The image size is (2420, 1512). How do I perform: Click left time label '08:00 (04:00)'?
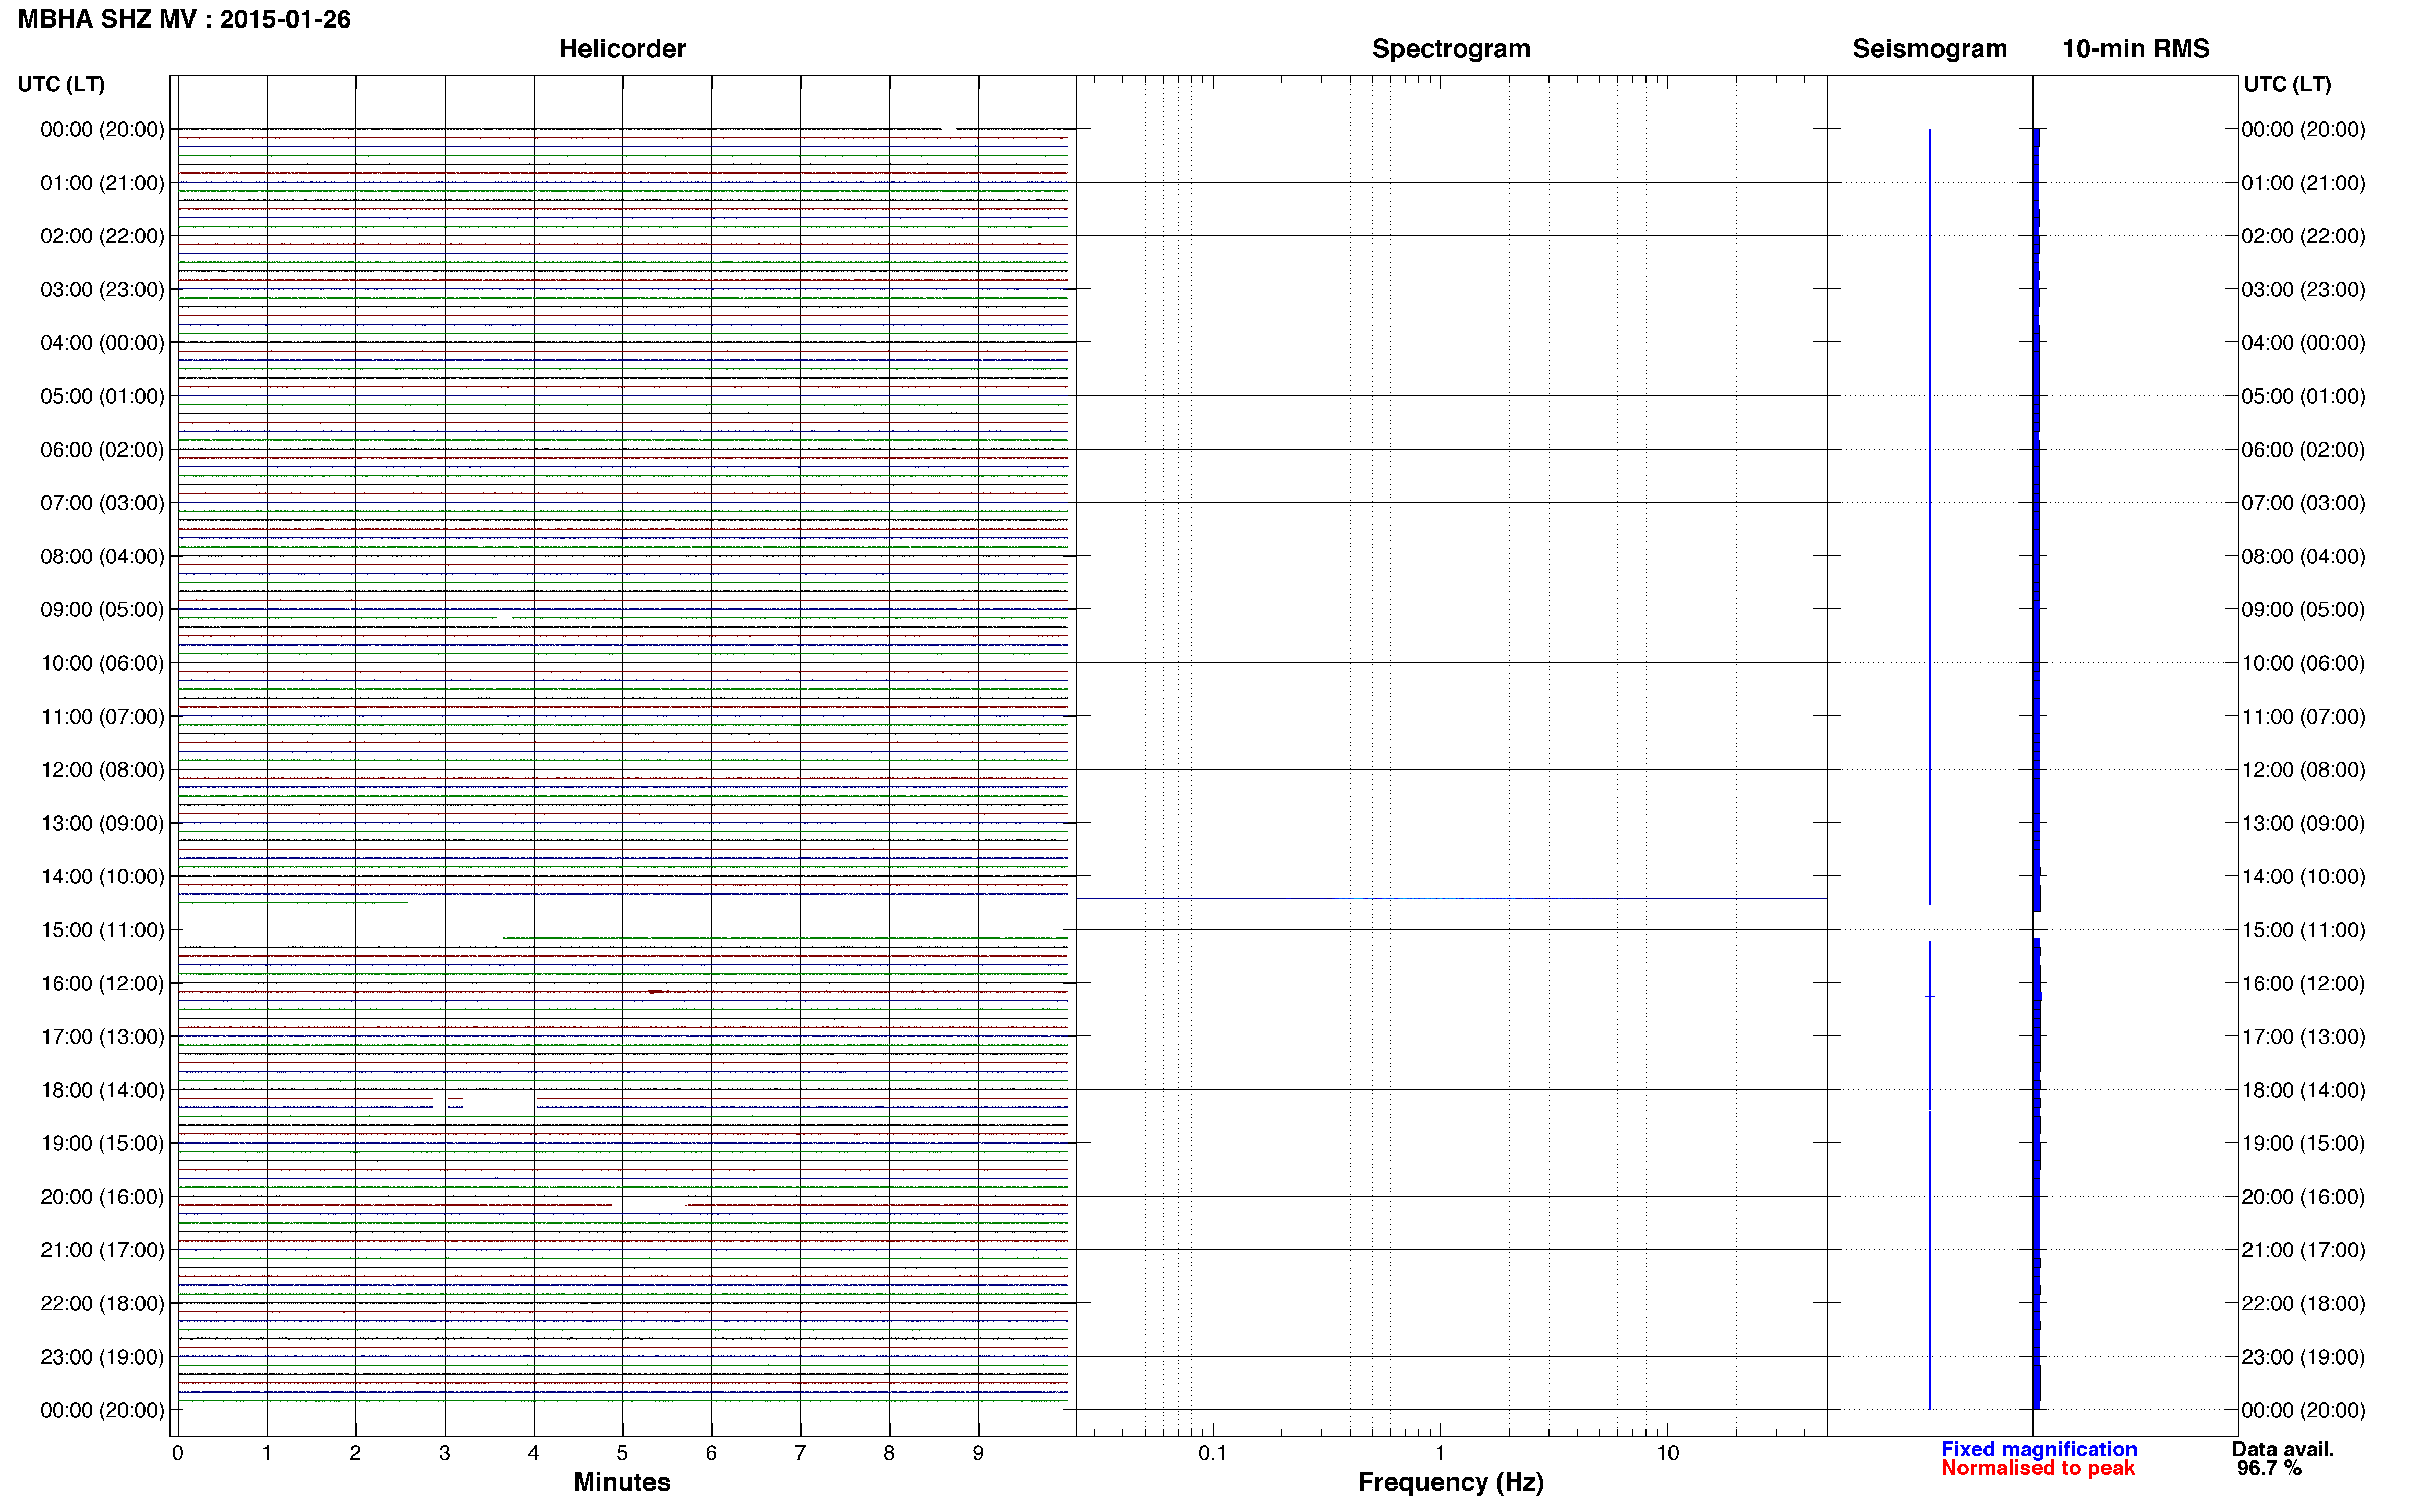[102, 556]
